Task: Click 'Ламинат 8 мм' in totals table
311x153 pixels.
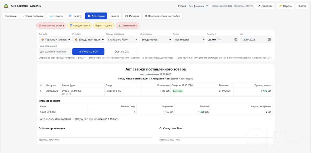Action: click(x=48, y=112)
